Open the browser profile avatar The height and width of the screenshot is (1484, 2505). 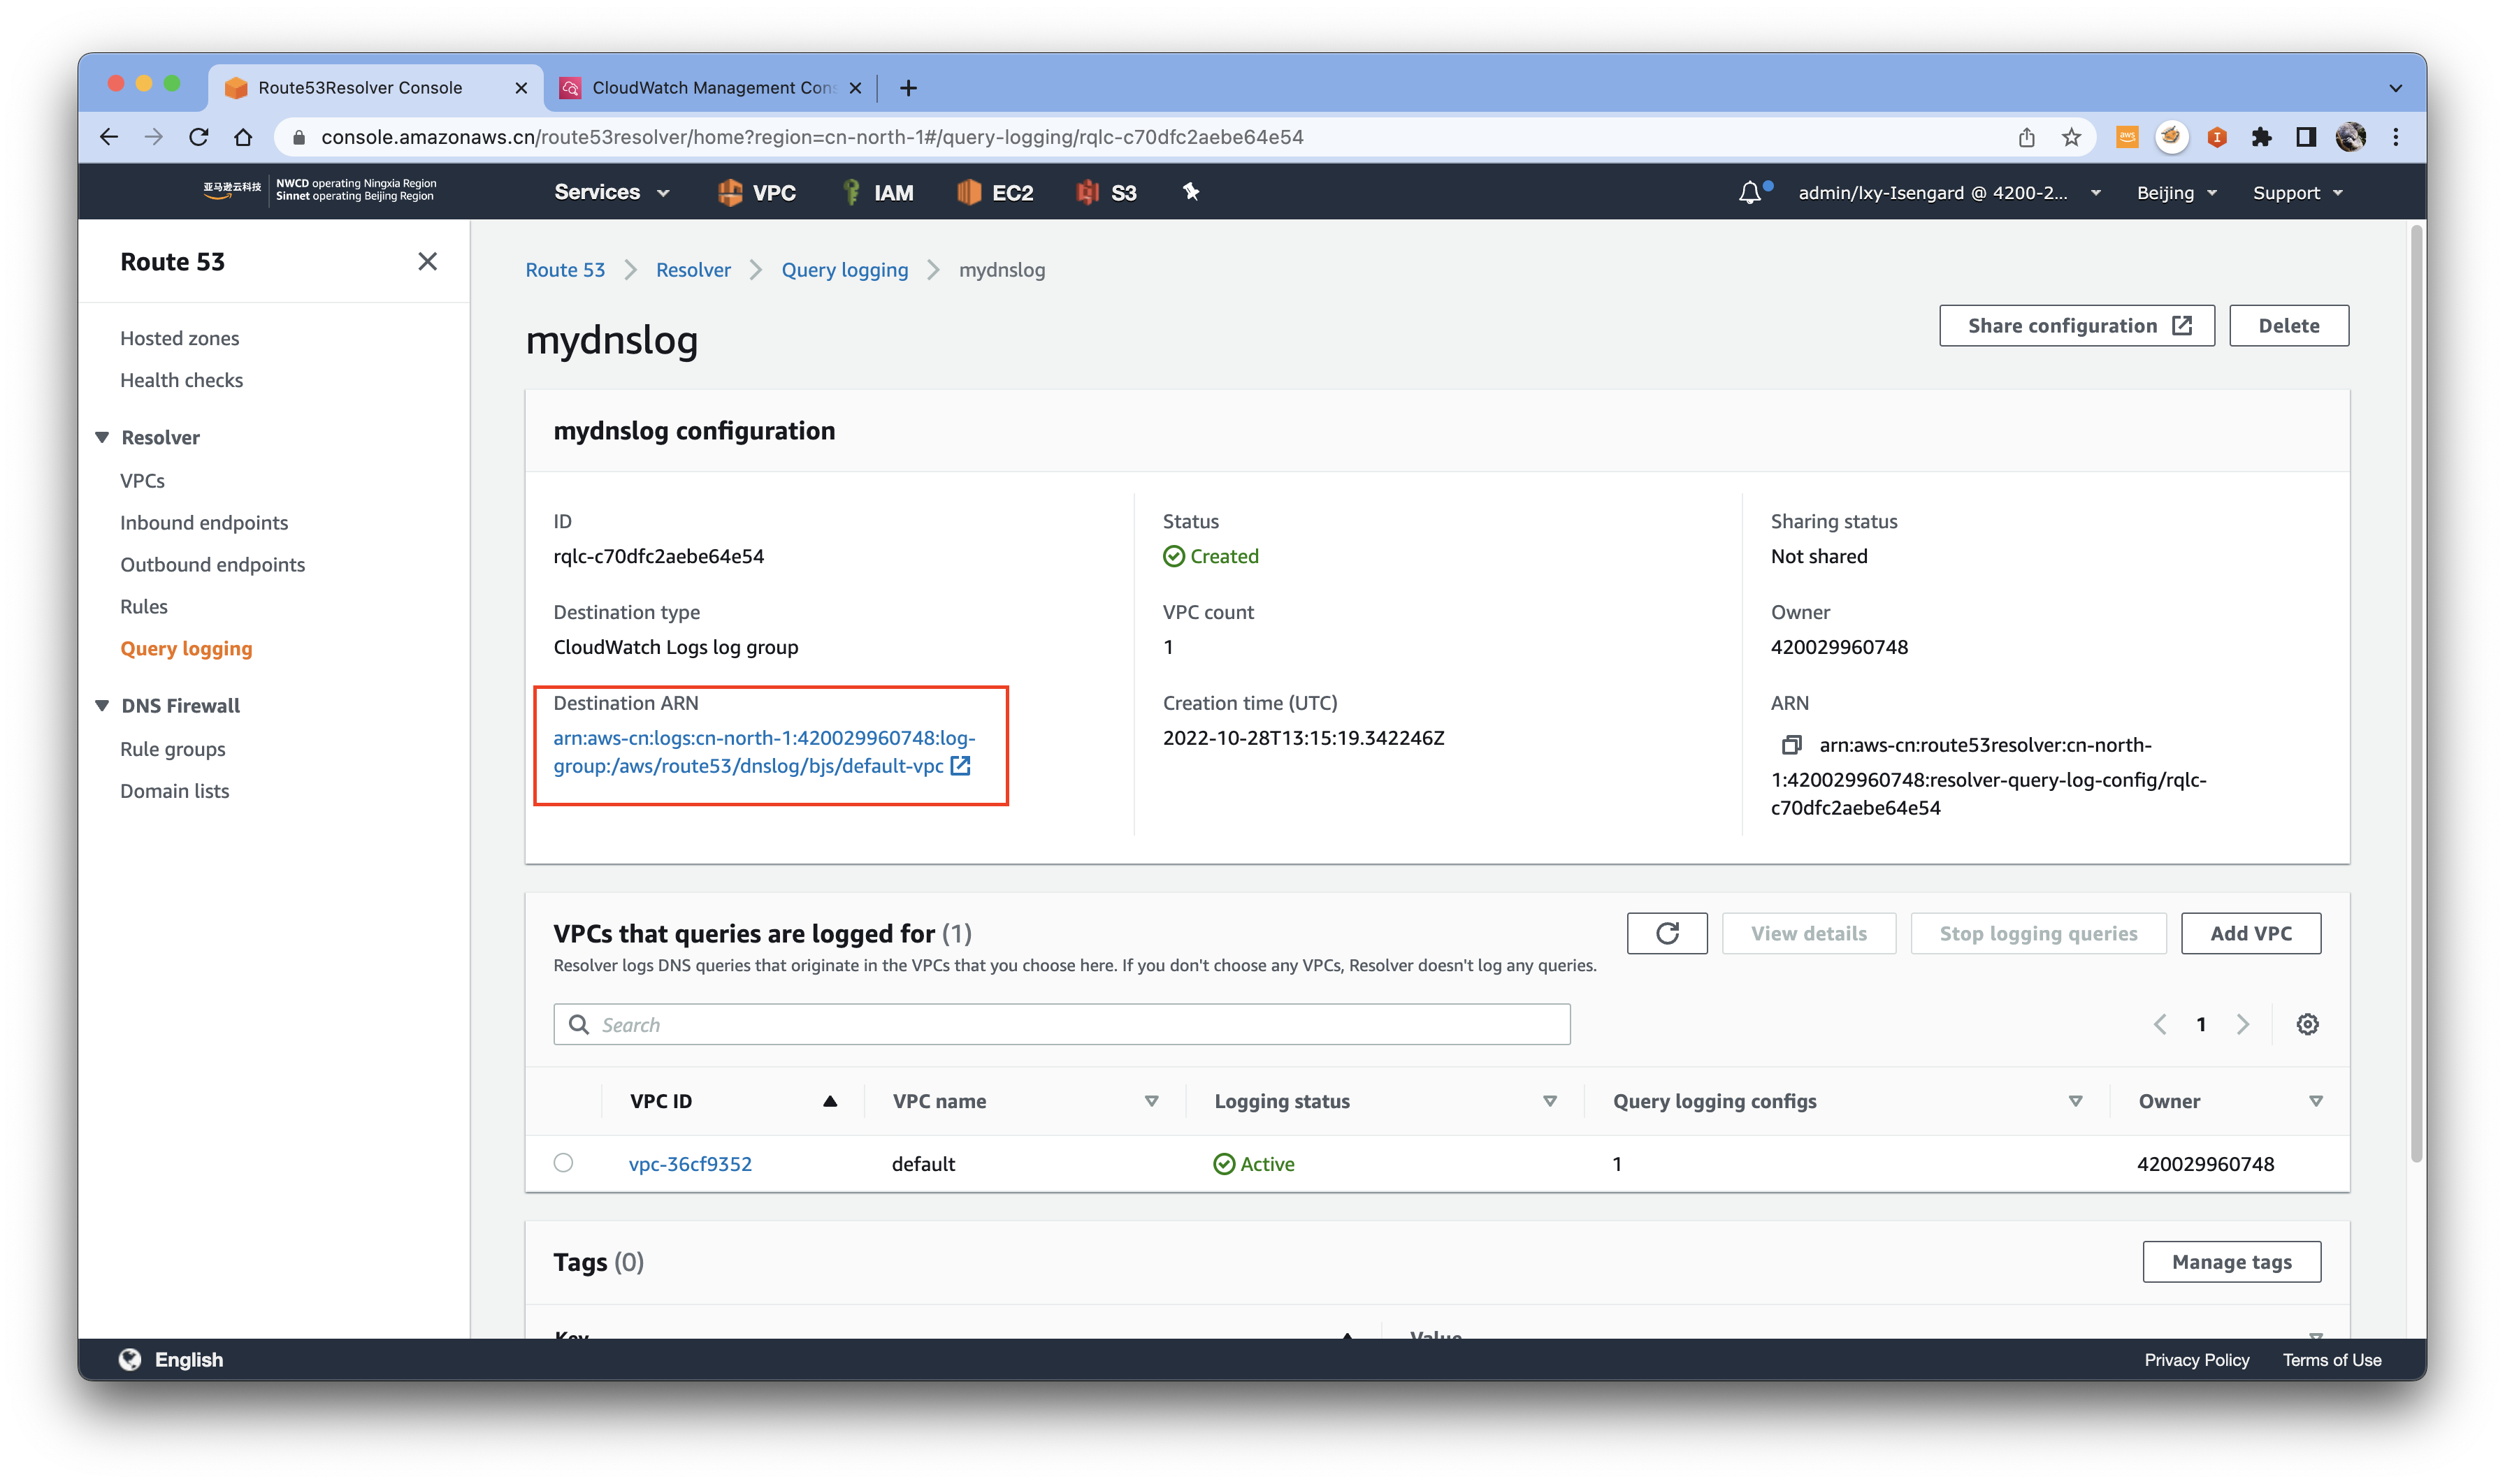pos(2350,137)
